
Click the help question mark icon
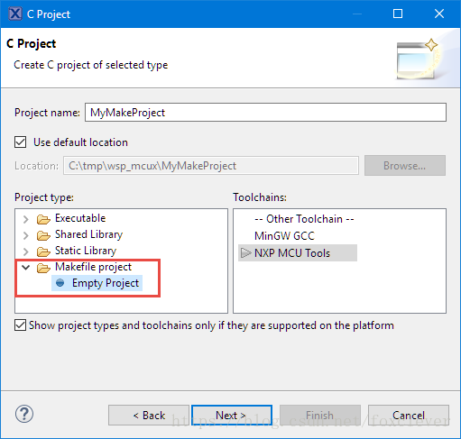click(24, 414)
